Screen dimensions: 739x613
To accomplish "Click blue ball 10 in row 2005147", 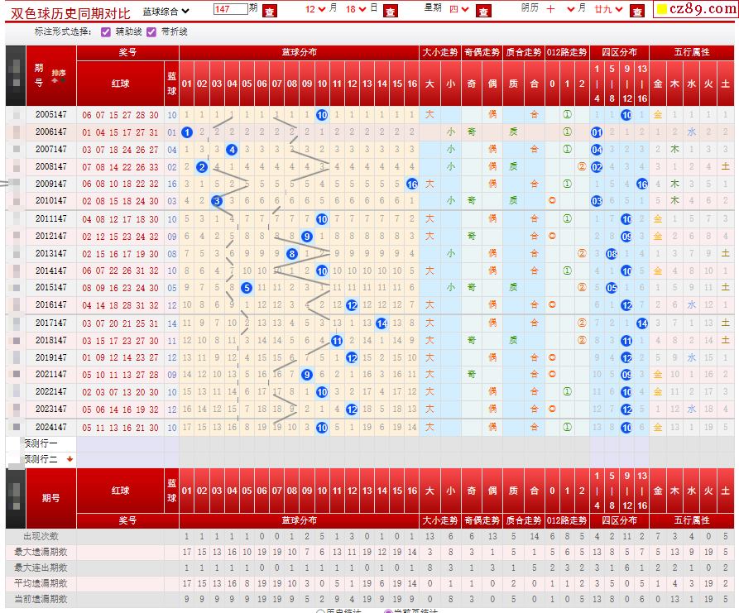I will [x=322, y=114].
